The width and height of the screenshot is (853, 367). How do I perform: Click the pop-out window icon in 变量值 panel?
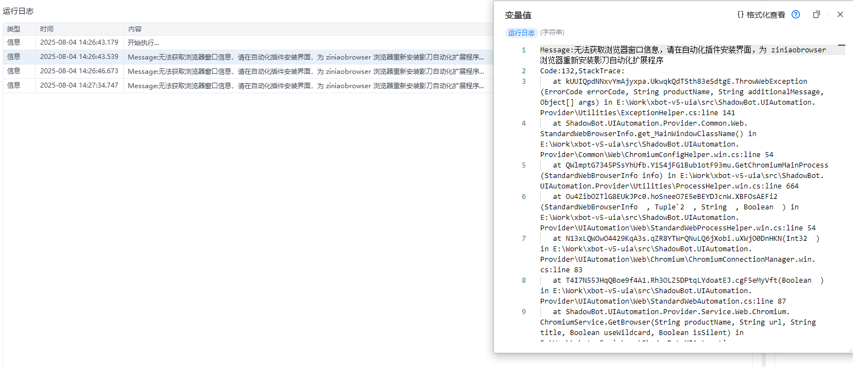[817, 15]
